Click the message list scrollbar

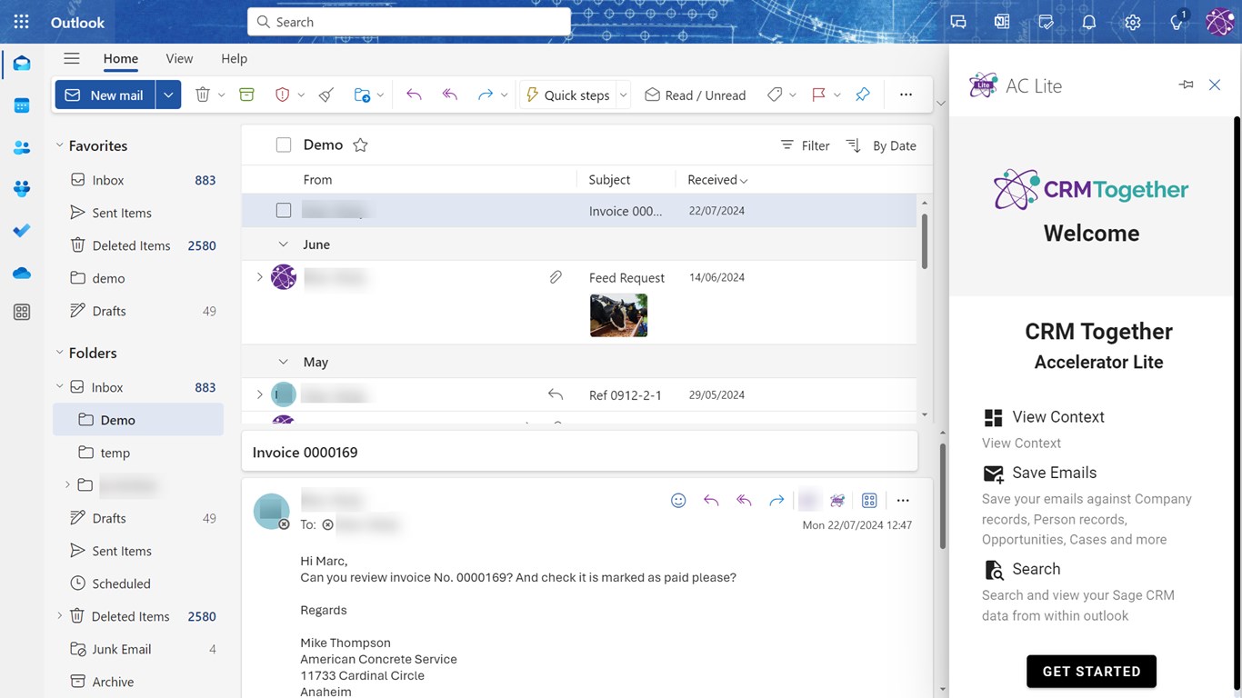925,241
